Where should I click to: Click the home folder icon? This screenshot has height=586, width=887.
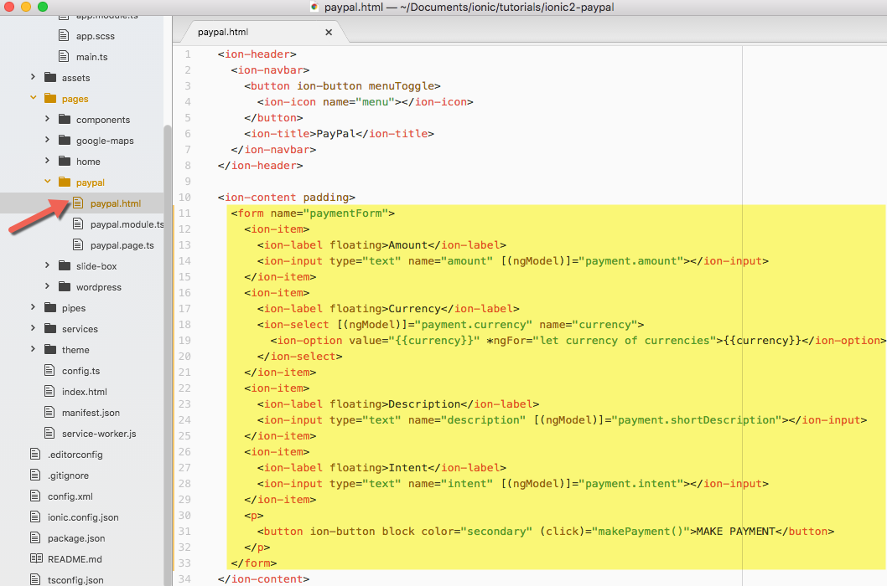coord(65,161)
